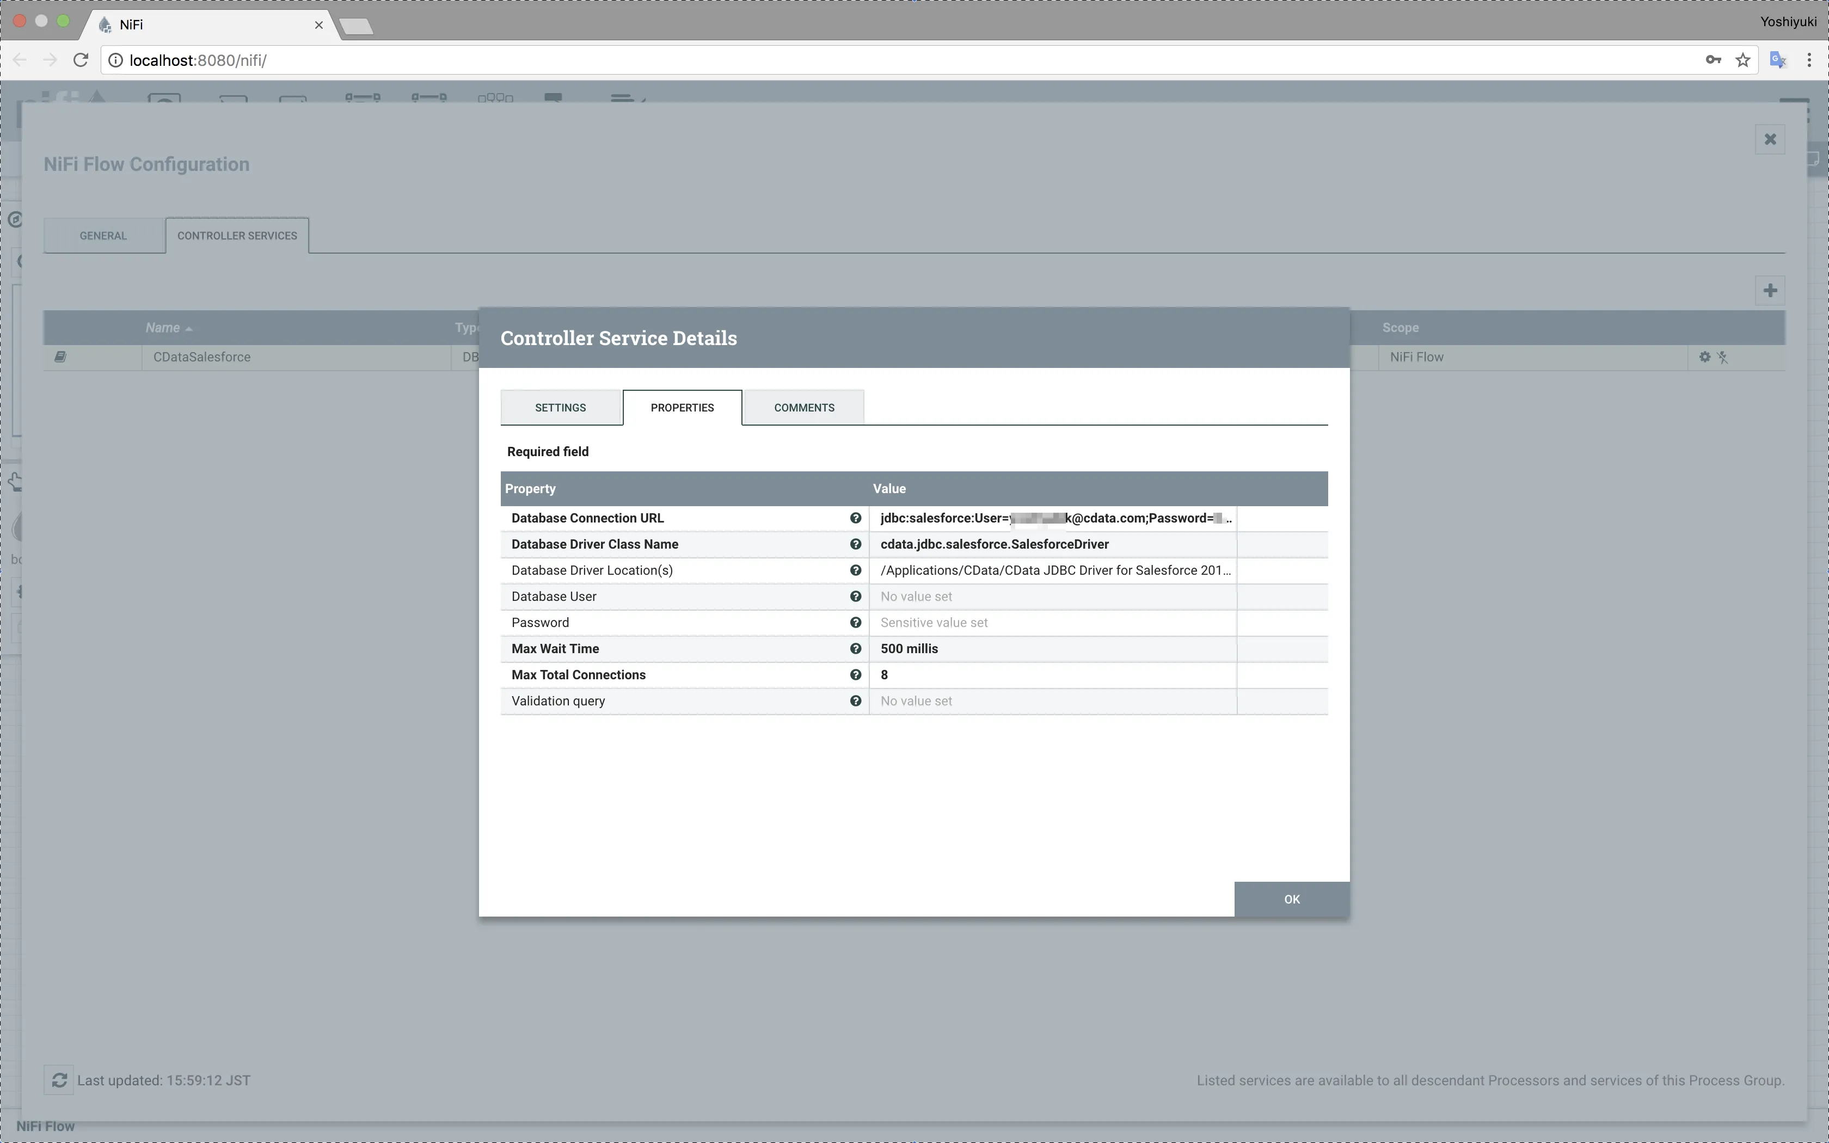
Task: View help tooltip for Max Total Connections
Action: point(855,674)
